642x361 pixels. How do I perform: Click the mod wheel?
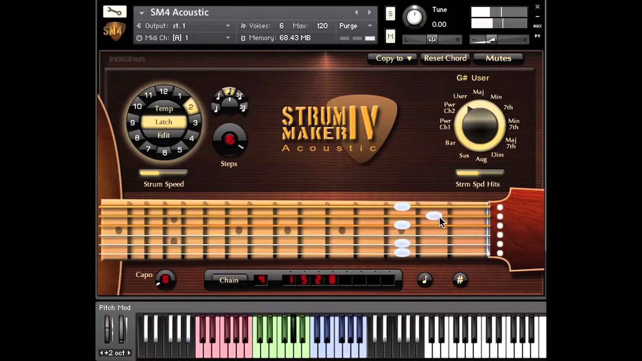pos(122,329)
